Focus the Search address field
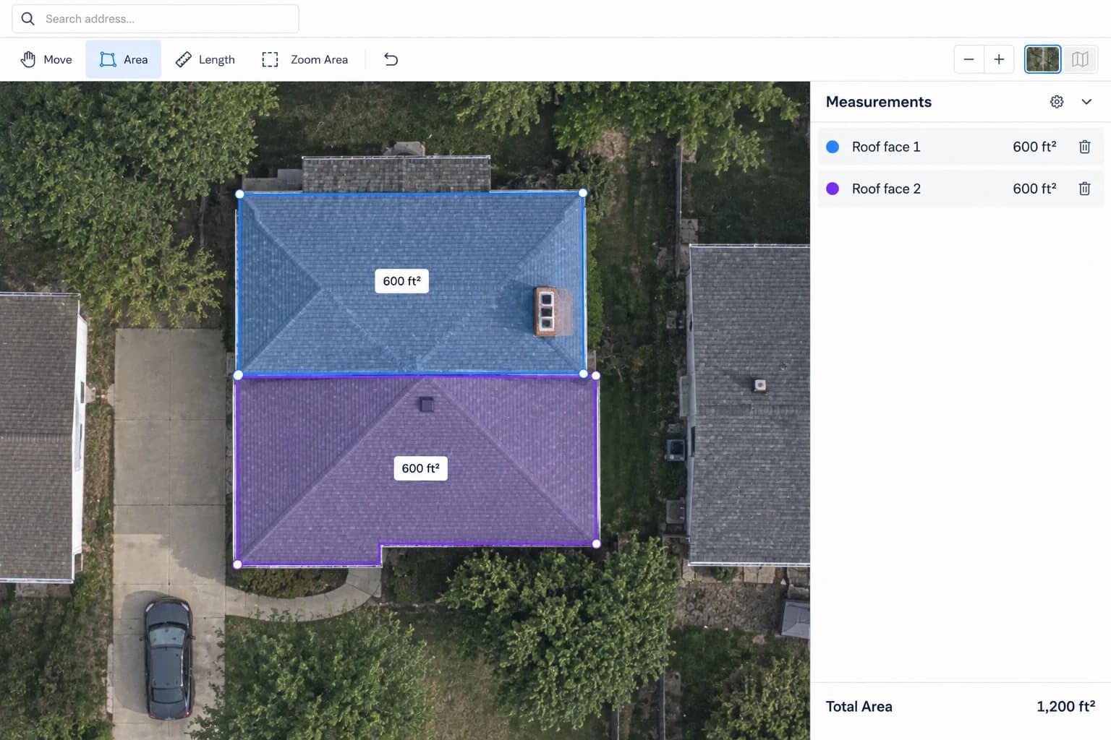This screenshot has width=1111, height=740. coord(156,19)
